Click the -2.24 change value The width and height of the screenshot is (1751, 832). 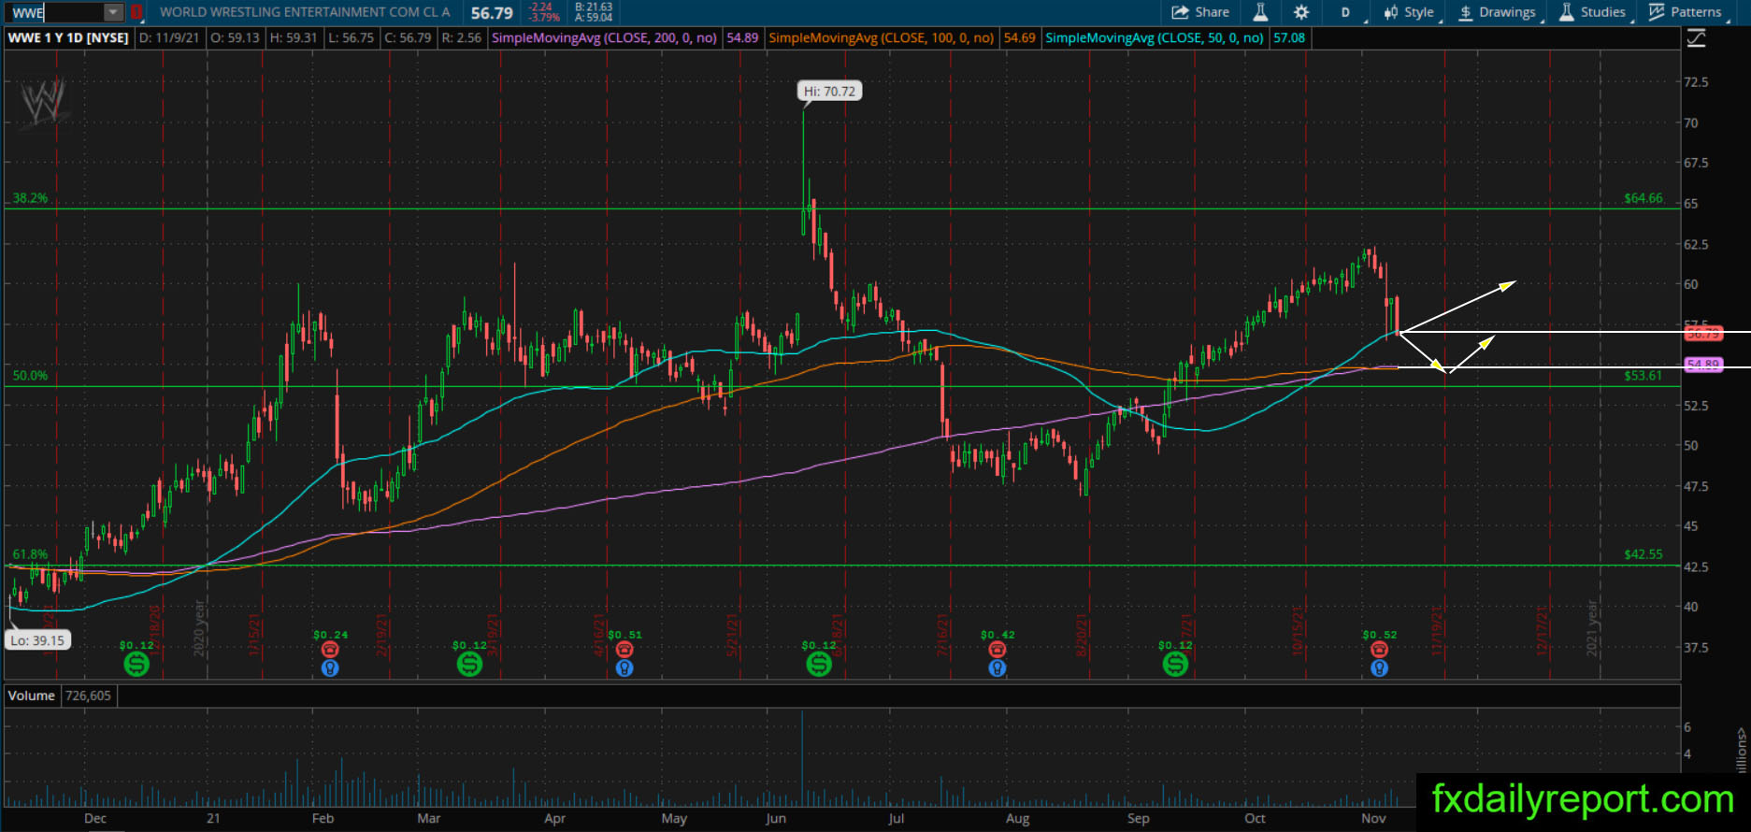tap(540, 7)
